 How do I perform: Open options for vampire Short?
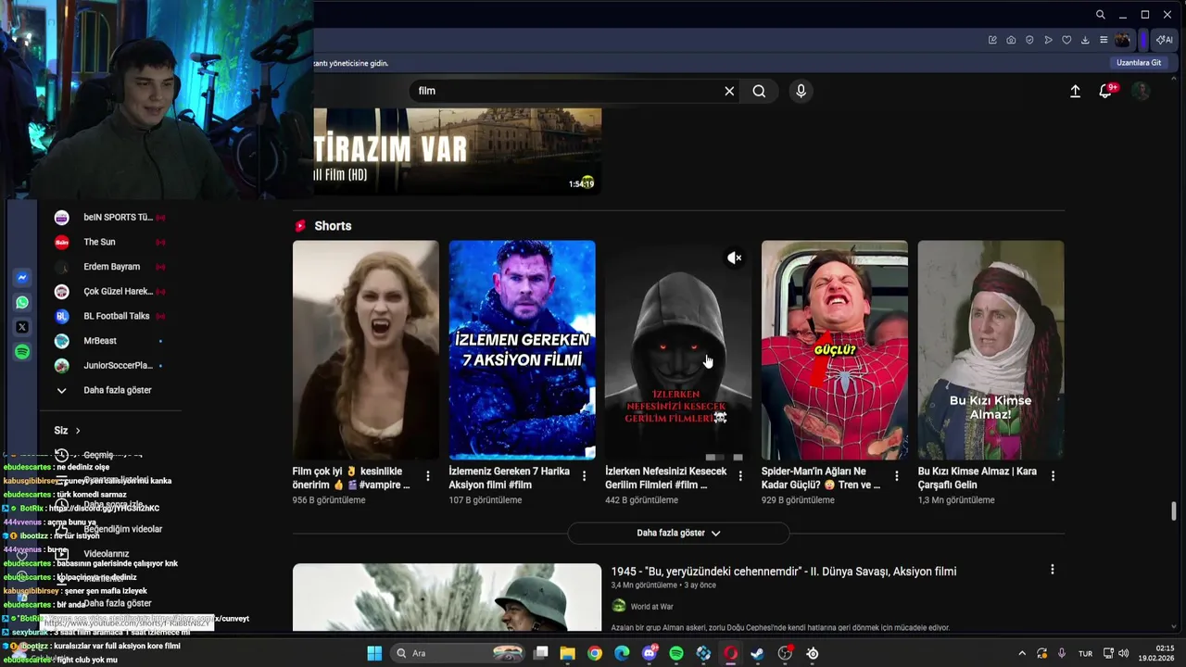[427, 476]
